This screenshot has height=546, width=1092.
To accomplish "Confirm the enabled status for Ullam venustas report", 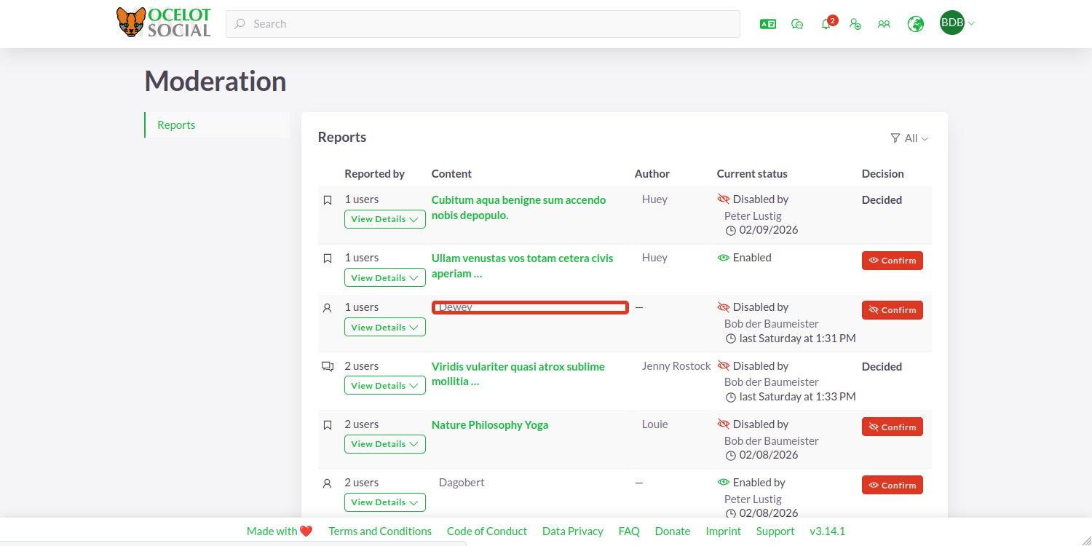I will (892, 261).
